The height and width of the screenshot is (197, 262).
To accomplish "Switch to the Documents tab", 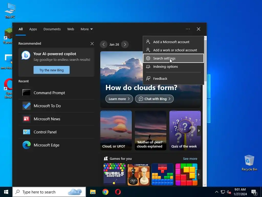I will 52,29.
